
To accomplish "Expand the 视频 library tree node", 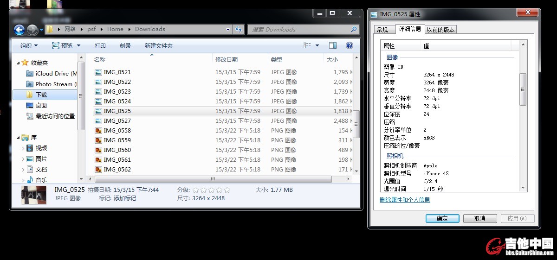I will point(23,148).
